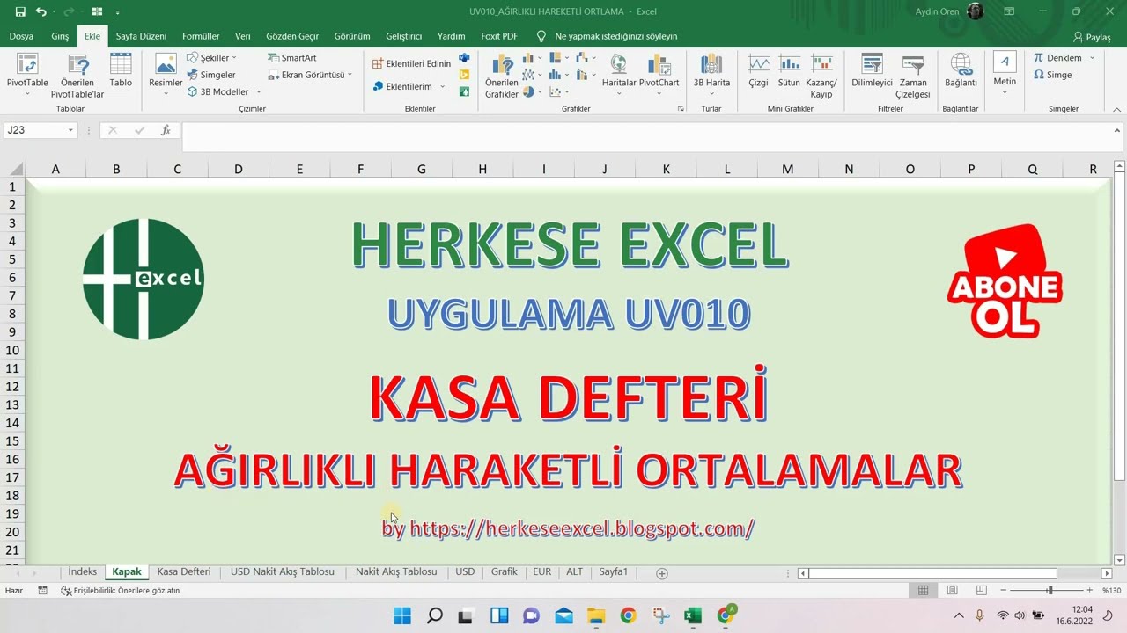Open the Name Box dropdown arrow
Screen dimensions: 1127x633
tap(70, 130)
